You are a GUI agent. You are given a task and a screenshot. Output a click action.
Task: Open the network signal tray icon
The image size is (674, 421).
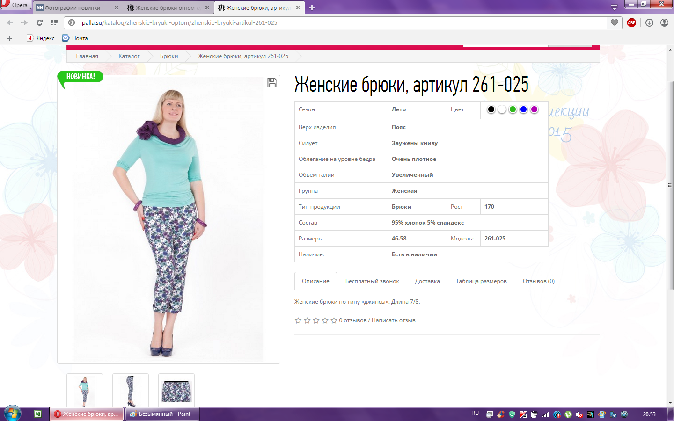click(x=546, y=414)
